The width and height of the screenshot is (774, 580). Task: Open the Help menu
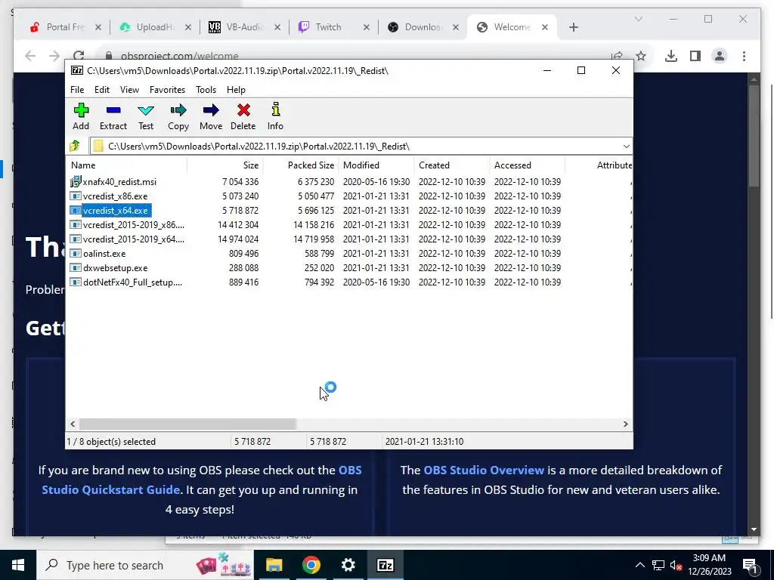pyautogui.click(x=236, y=90)
